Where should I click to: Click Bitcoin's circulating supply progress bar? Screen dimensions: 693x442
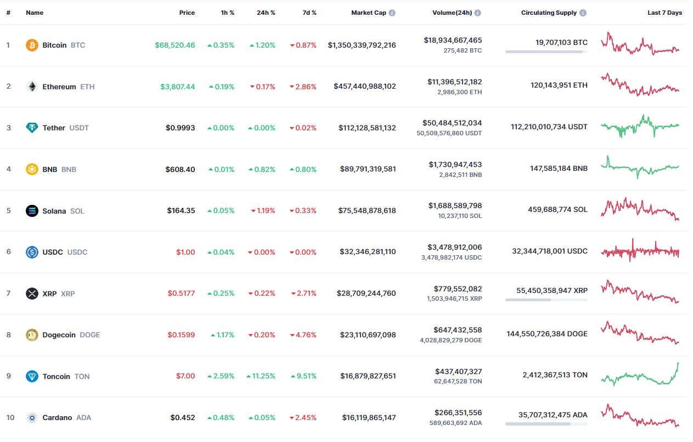(x=546, y=52)
